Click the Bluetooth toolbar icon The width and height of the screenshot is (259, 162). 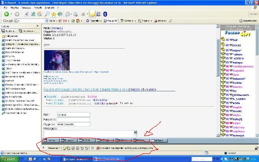tap(105, 14)
